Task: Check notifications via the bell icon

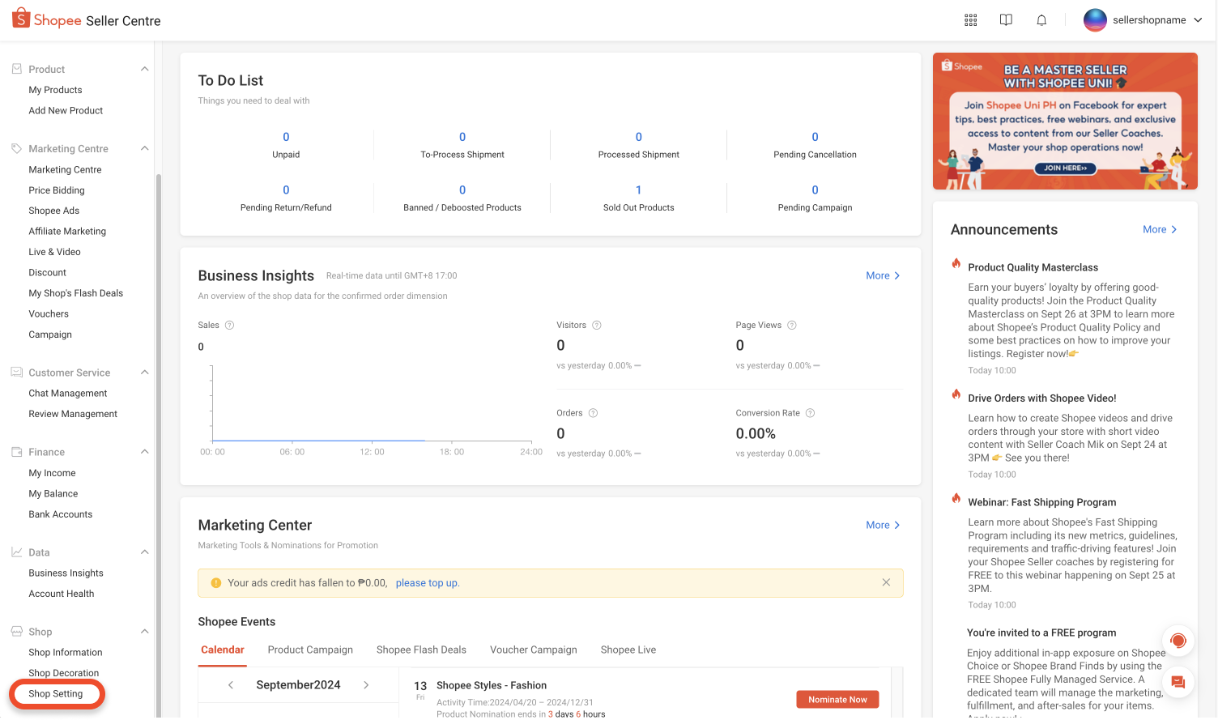Action: click(x=1041, y=19)
